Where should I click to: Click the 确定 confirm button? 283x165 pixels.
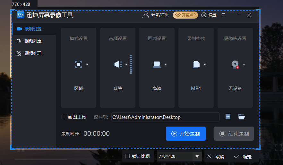[x=243, y=157]
